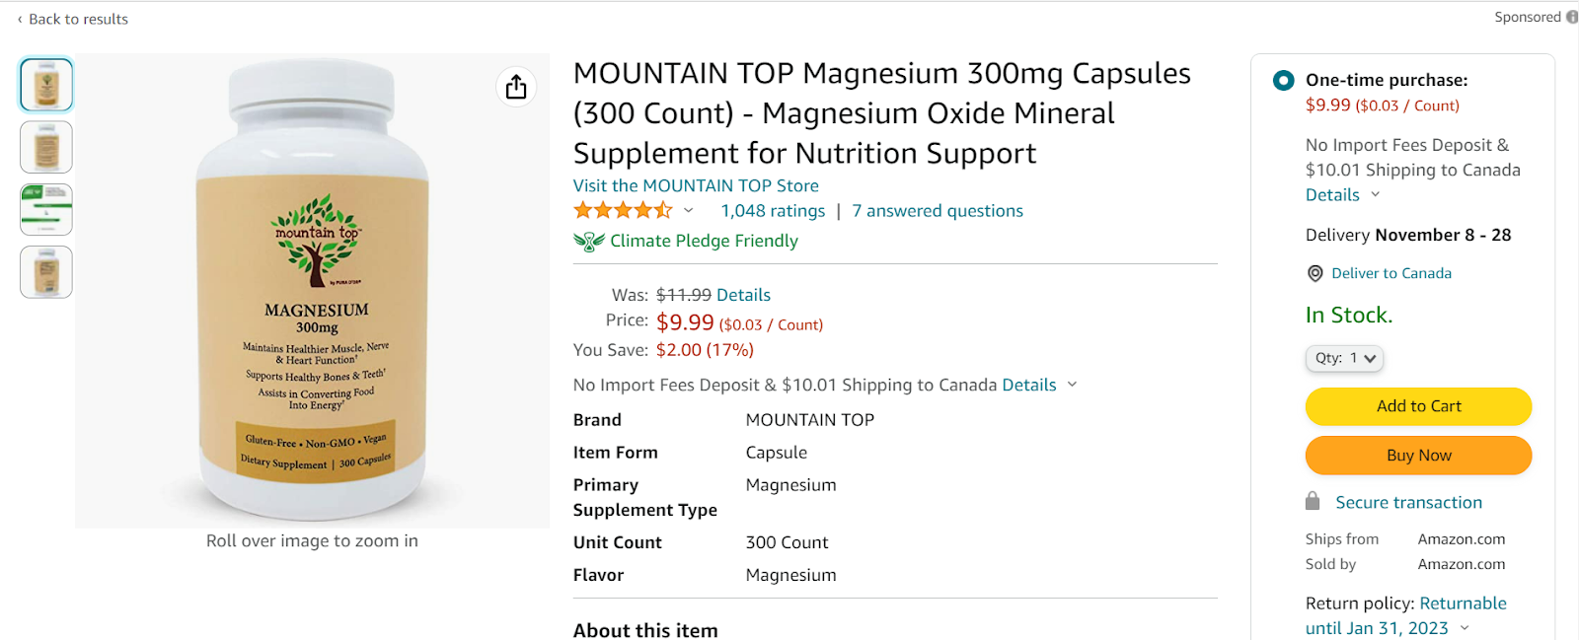Image resolution: width=1579 pixels, height=640 pixels.
Task: Click the location pin icon beside Deliver to Canada
Action: (x=1315, y=274)
